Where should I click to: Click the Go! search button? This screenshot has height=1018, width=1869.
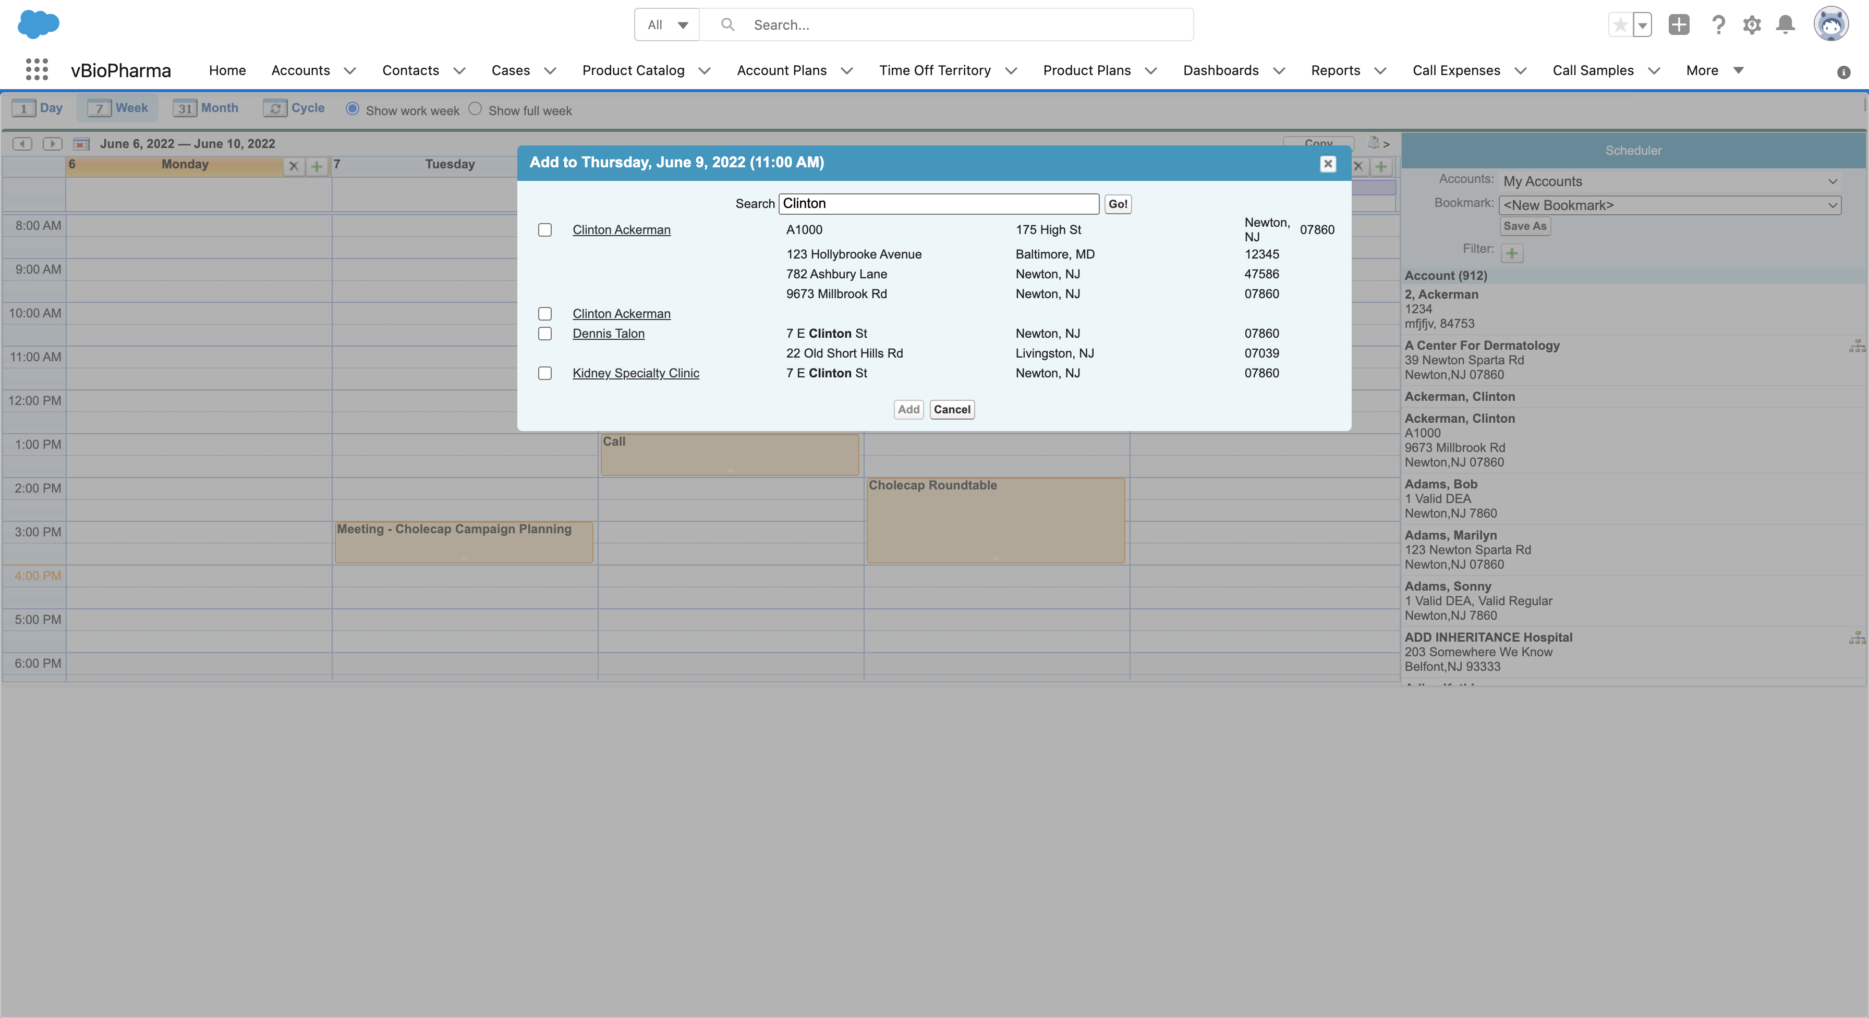coord(1118,204)
